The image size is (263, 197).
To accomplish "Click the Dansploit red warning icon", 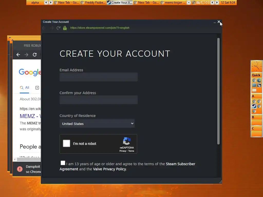I will (20, 169).
